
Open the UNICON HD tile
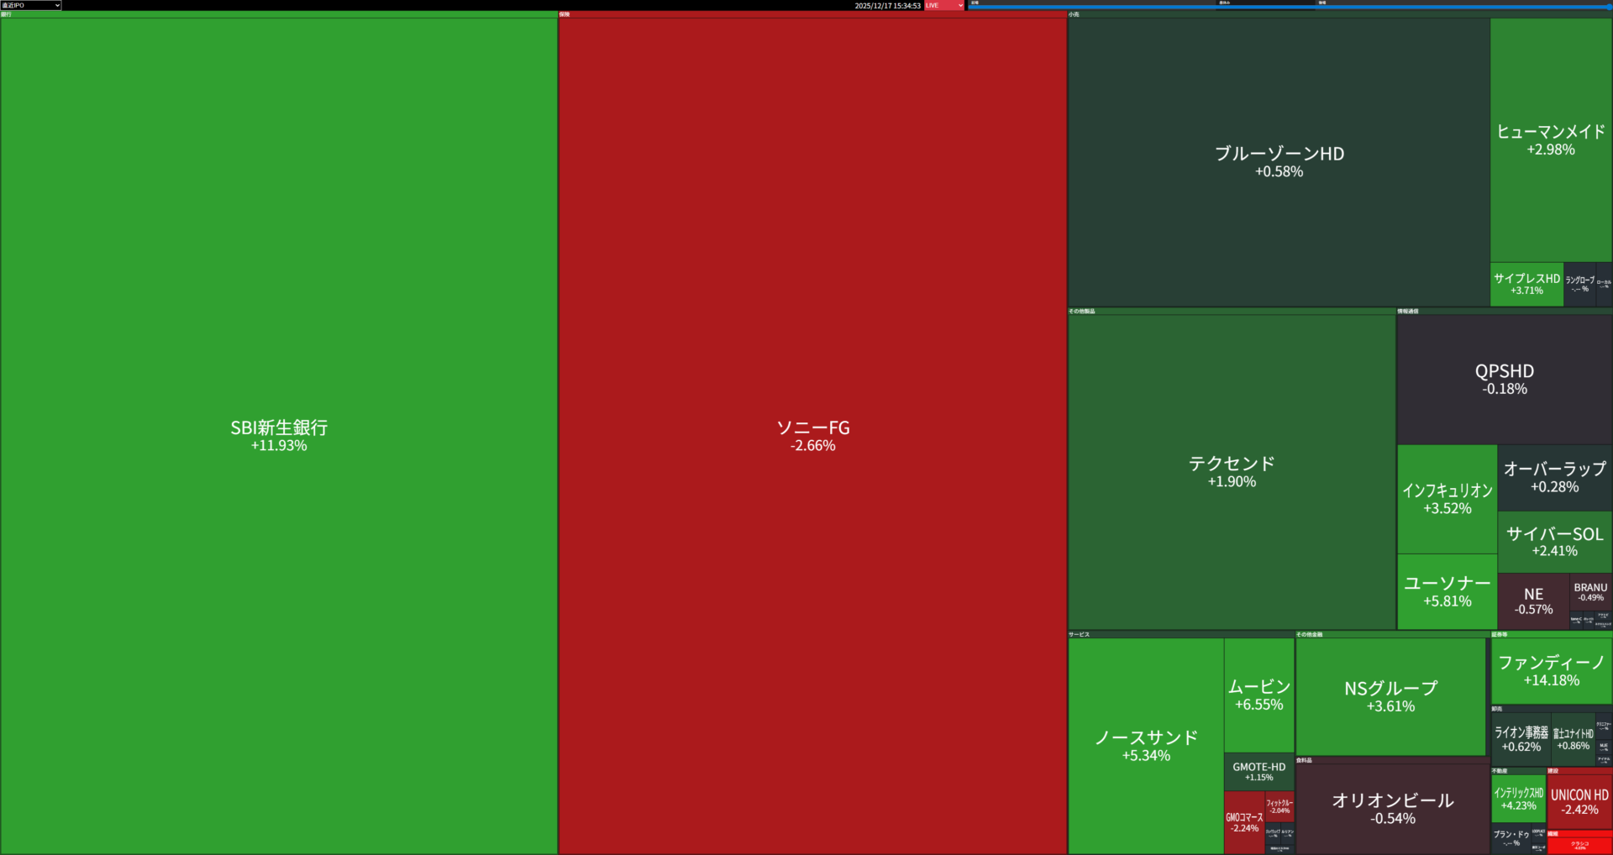pos(1579,801)
